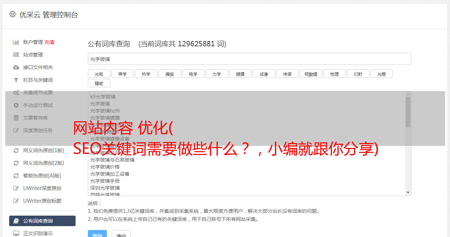Open 账户管理 via its bar chart icon
Viewport: 450px width, 237px height.
click(x=16, y=42)
